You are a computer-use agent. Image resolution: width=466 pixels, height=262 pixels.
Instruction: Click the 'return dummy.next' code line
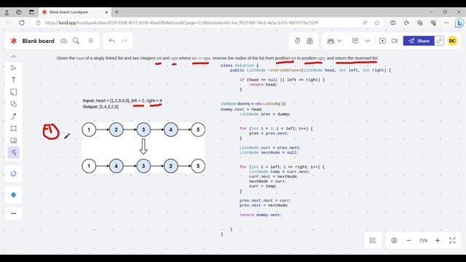point(260,215)
